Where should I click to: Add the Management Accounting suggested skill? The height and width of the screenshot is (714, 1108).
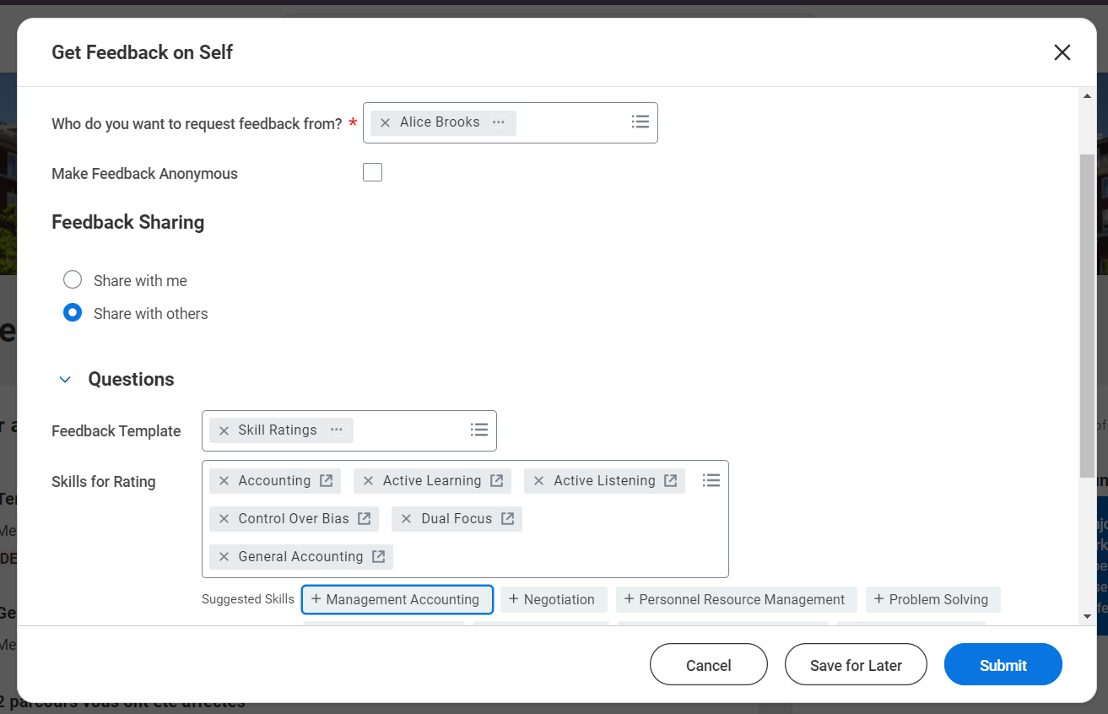point(397,599)
